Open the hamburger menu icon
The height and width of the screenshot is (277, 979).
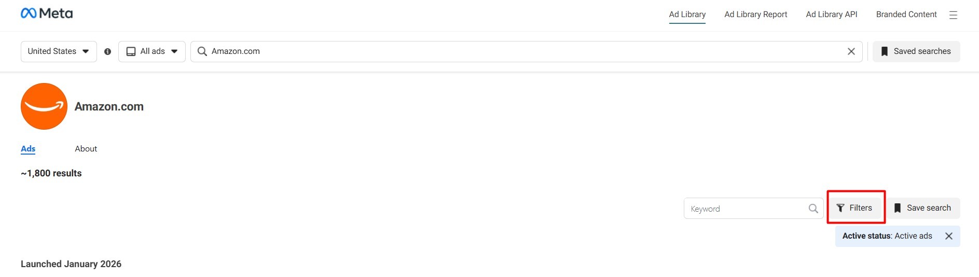[953, 15]
